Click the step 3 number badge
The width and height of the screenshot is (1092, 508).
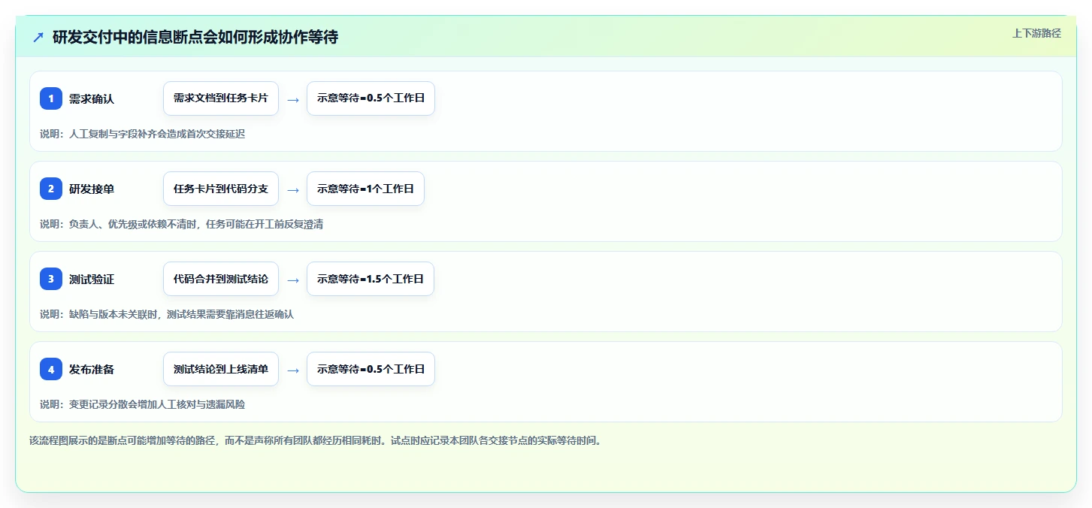click(x=51, y=279)
